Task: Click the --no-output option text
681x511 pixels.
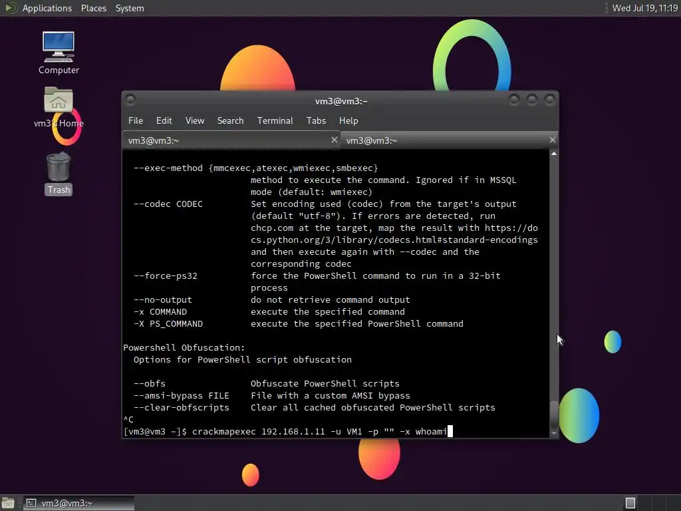Action: point(162,300)
